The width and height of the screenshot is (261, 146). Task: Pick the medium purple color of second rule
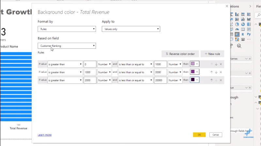click(194, 72)
